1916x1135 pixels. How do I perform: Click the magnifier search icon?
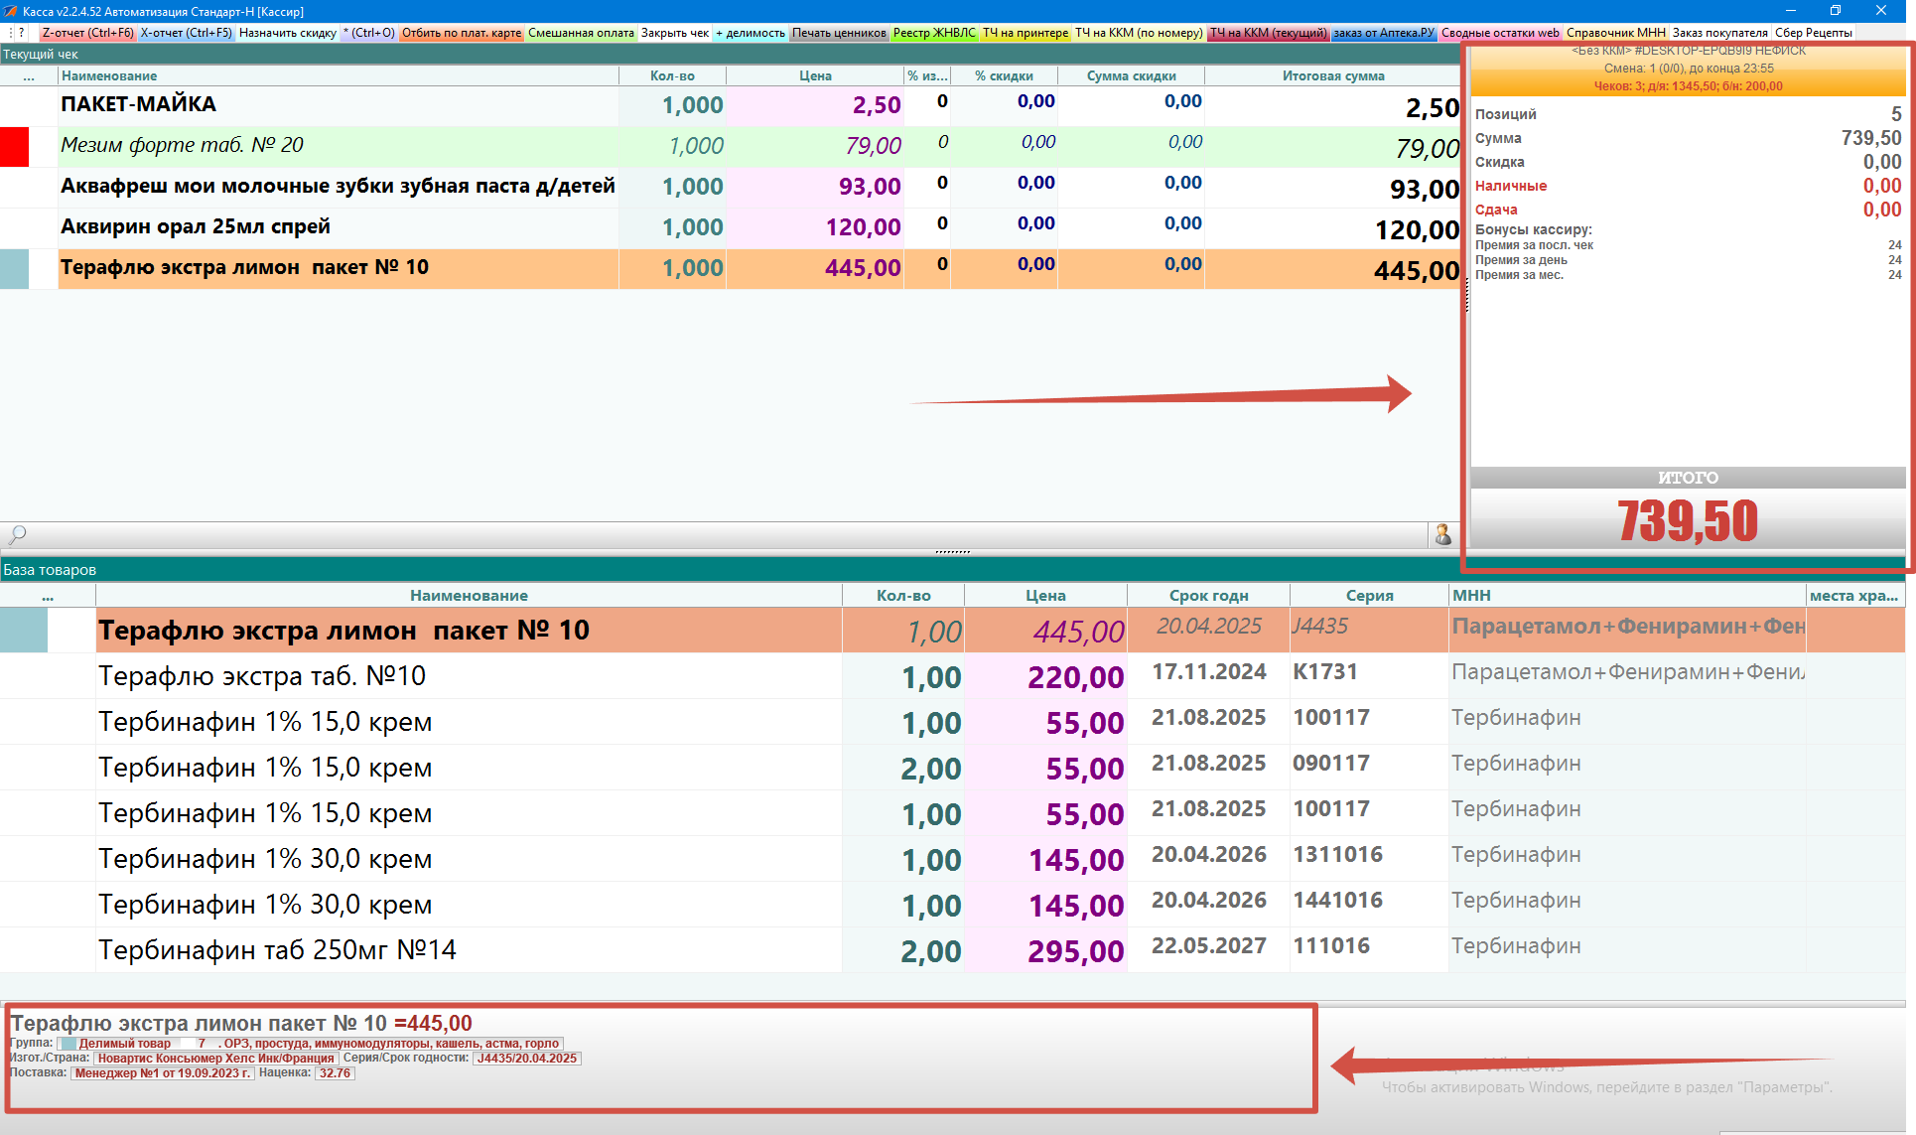[17, 535]
